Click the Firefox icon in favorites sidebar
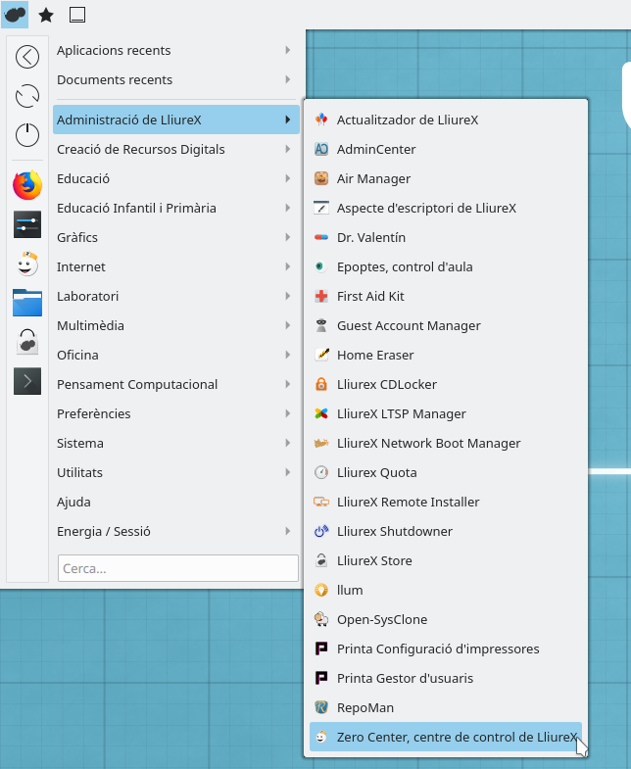Image resolution: width=631 pixels, height=769 pixels. coord(27,184)
